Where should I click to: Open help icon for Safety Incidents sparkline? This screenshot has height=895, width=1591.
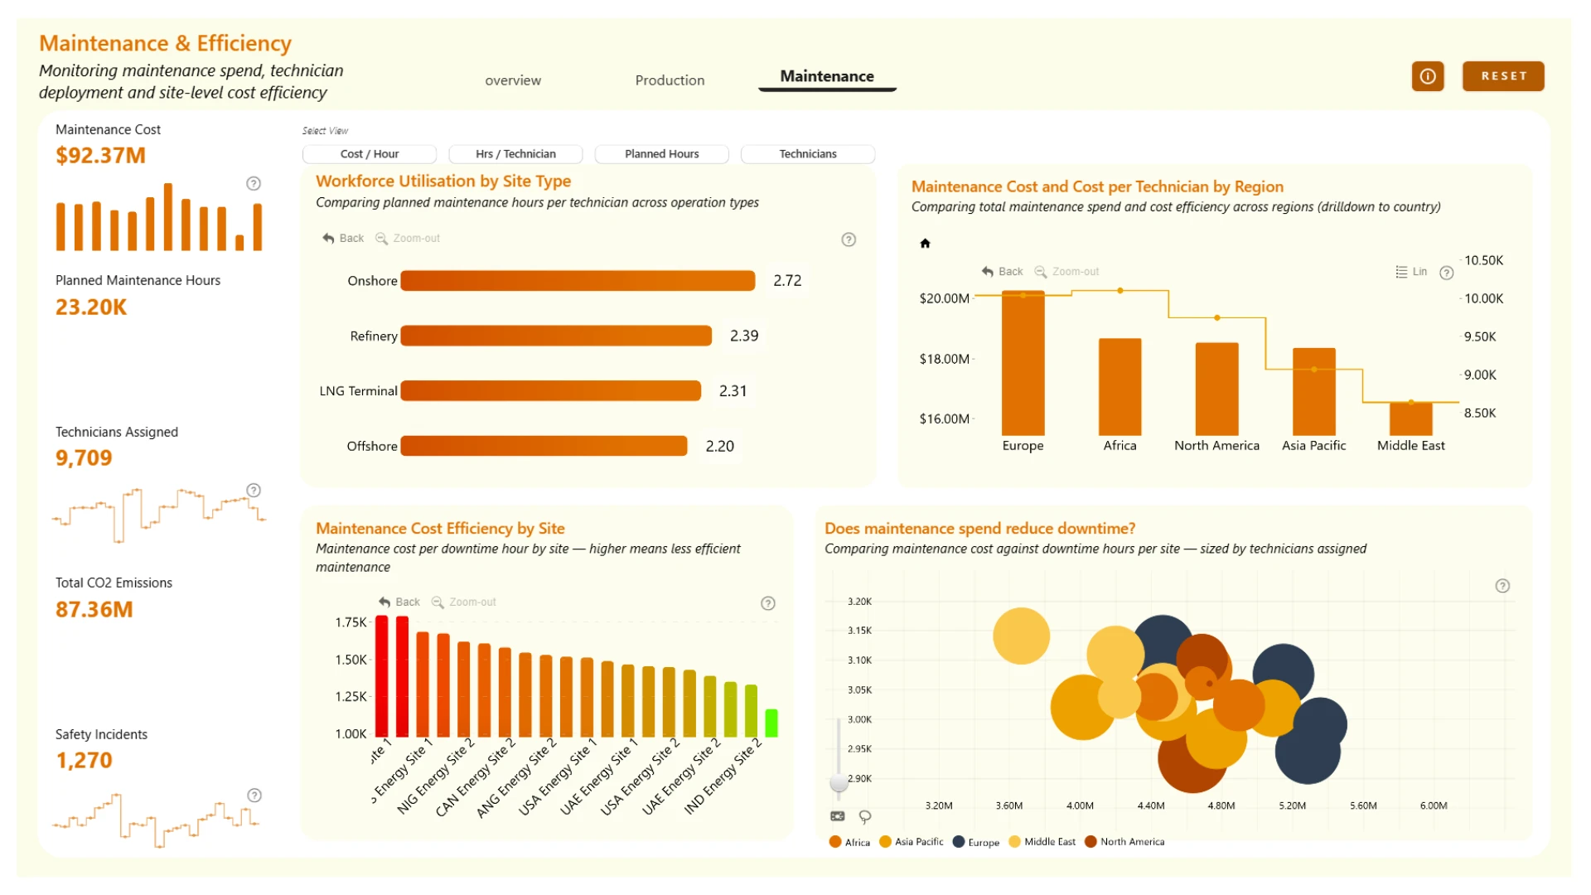(254, 795)
